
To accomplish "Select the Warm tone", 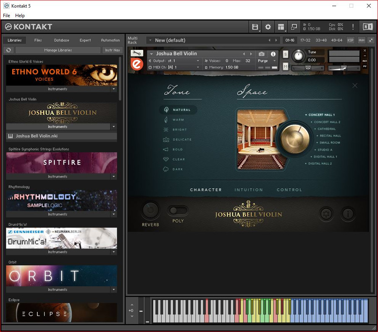I will coord(174,120).
